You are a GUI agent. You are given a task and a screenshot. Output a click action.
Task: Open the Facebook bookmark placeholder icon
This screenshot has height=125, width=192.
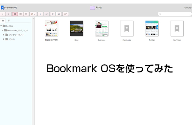click(x=127, y=29)
